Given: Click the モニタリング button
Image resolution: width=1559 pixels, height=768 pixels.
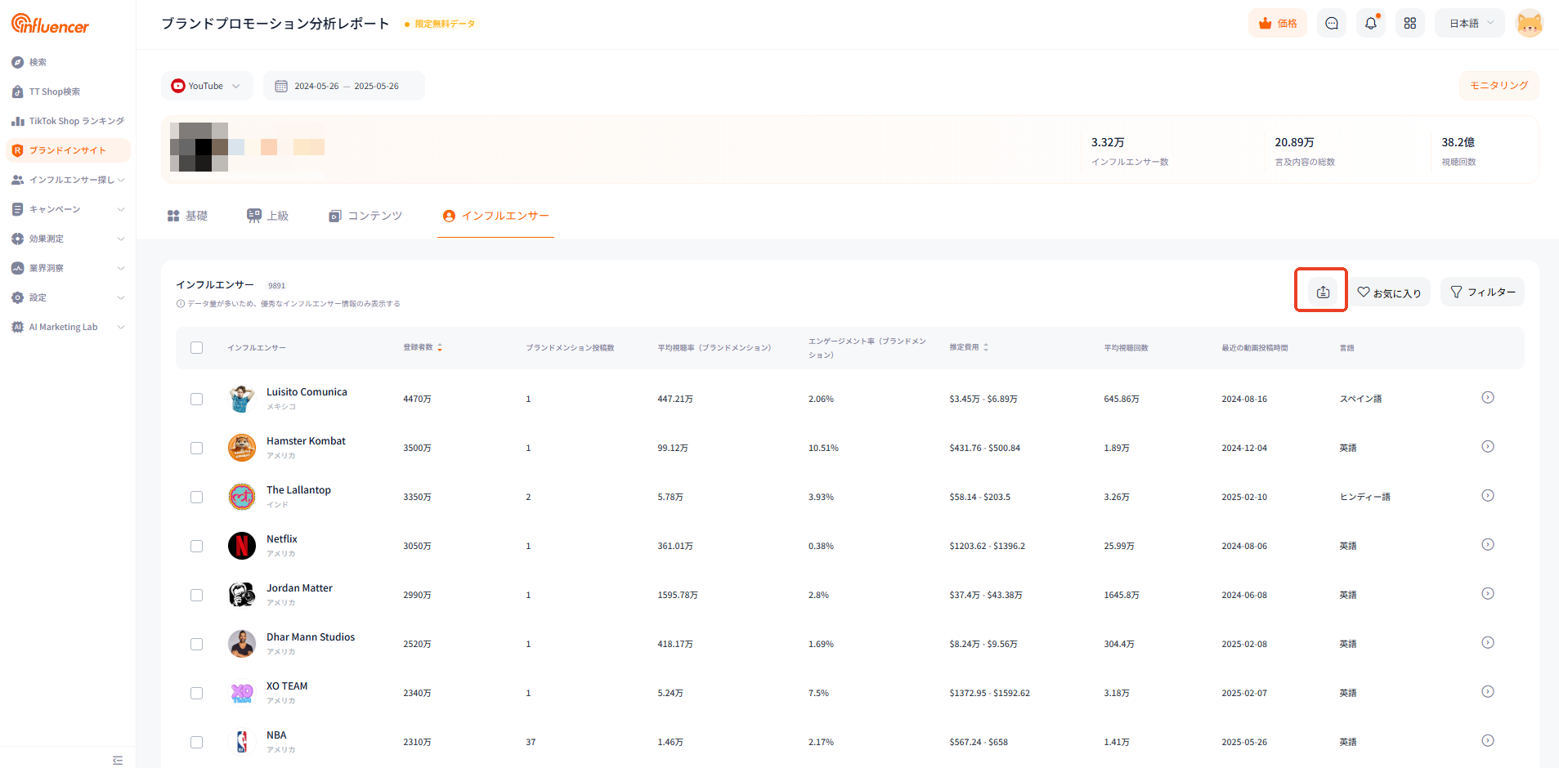Looking at the screenshot, I should [1499, 85].
